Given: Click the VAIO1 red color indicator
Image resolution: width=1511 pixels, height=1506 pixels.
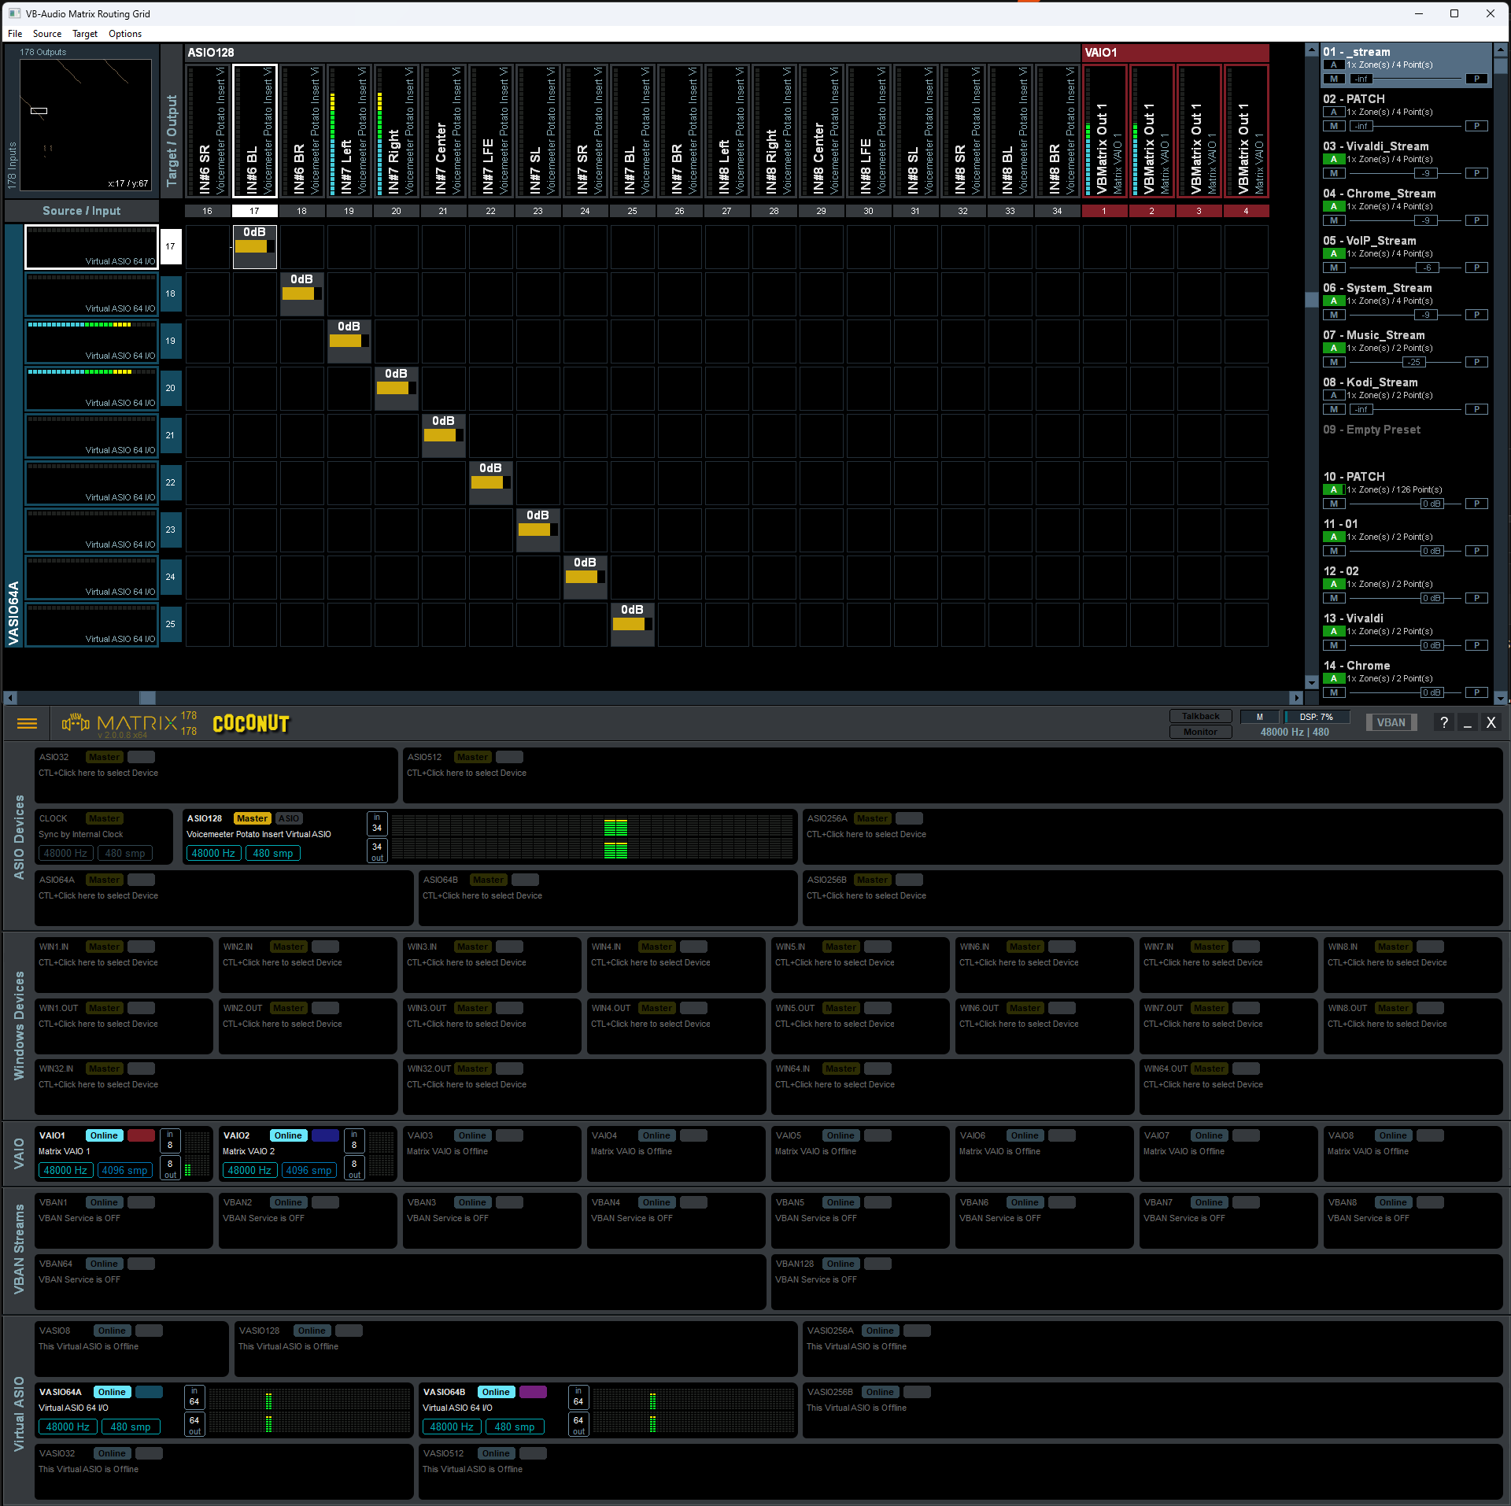Looking at the screenshot, I should click(x=141, y=1135).
